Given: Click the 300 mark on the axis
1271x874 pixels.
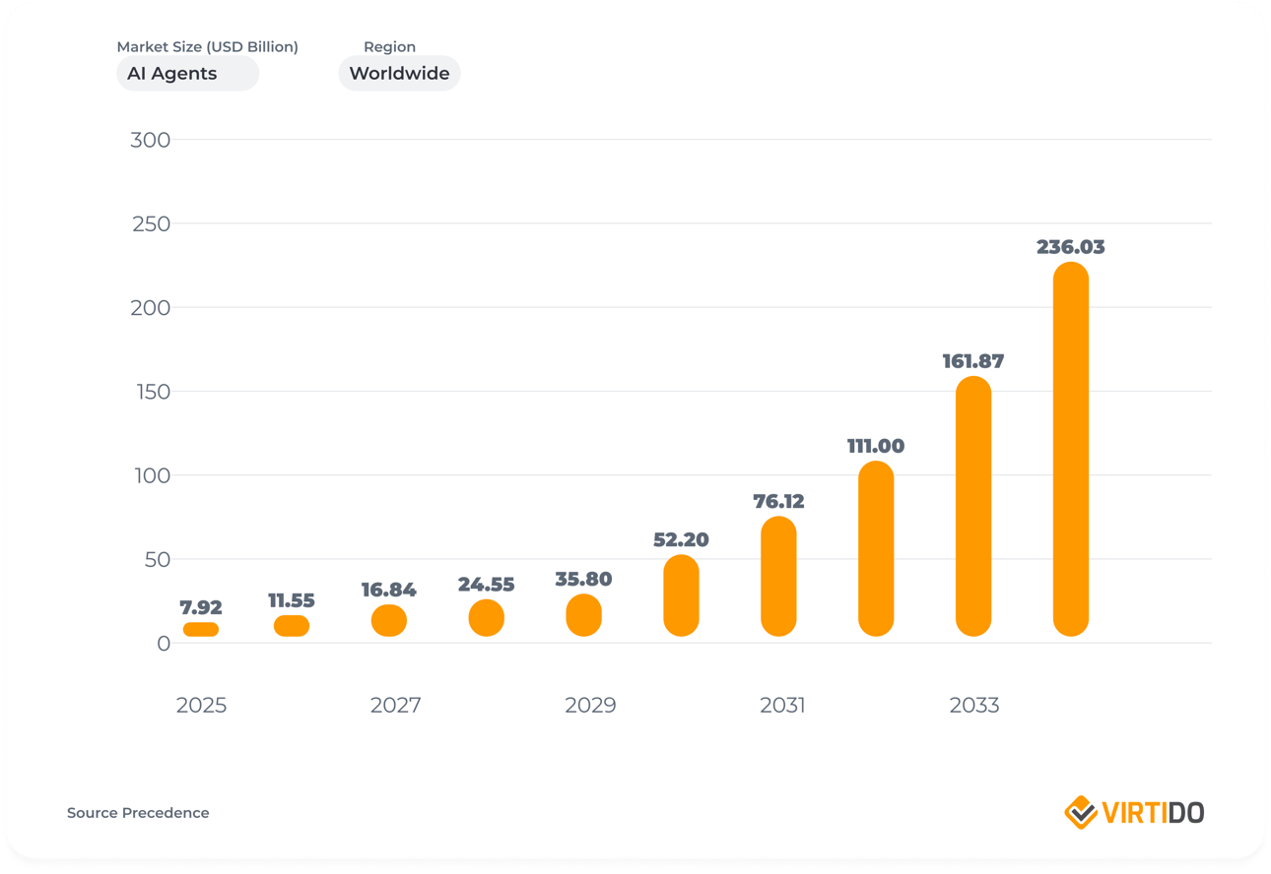Looking at the screenshot, I should [153, 140].
